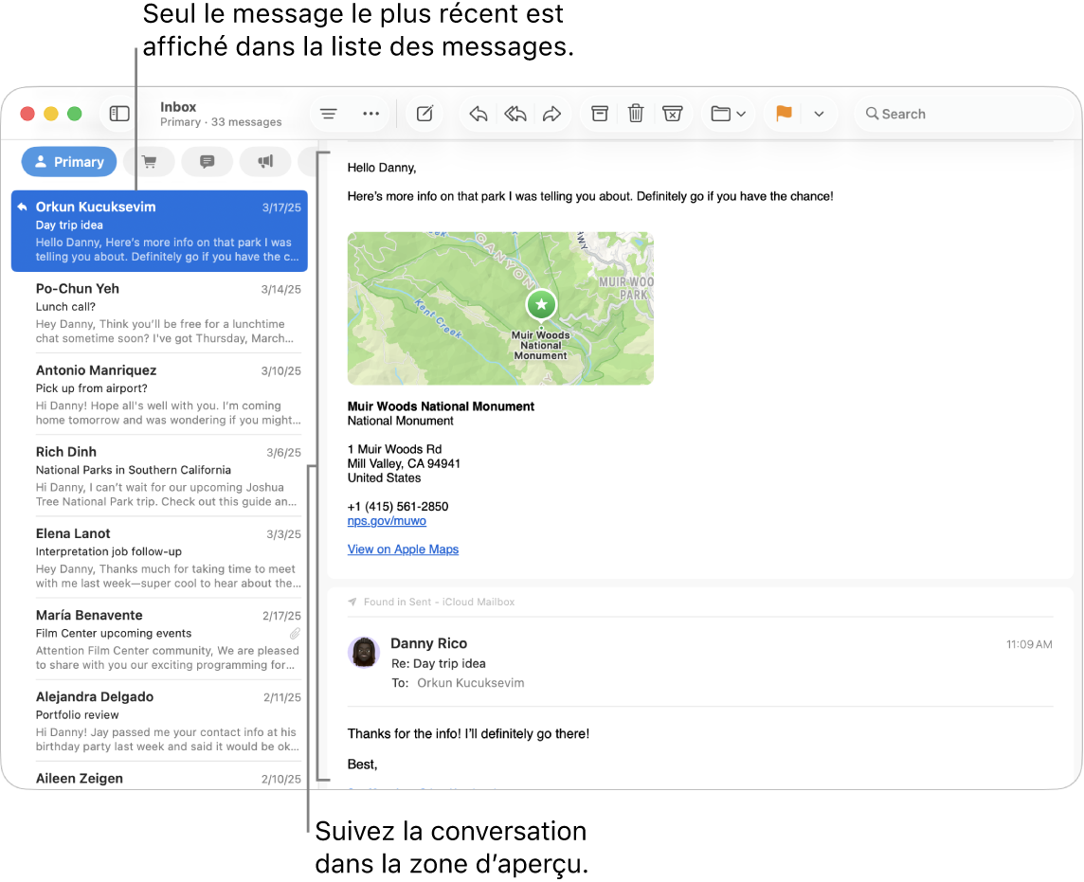Enable the Promotions category filter
This screenshot has width=1084, height=882.
tap(265, 161)
